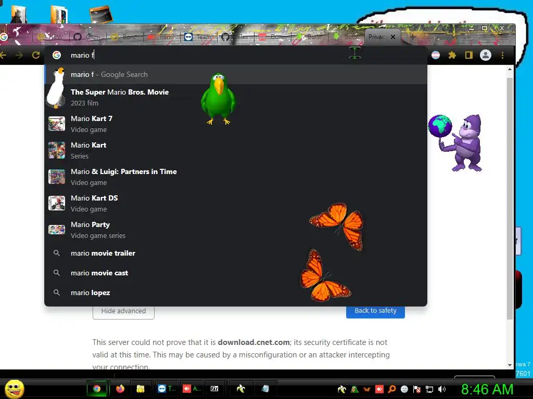Click the 8:46 AM clock
The height and width of the screenshot is (399, 533).
(487, 389)
